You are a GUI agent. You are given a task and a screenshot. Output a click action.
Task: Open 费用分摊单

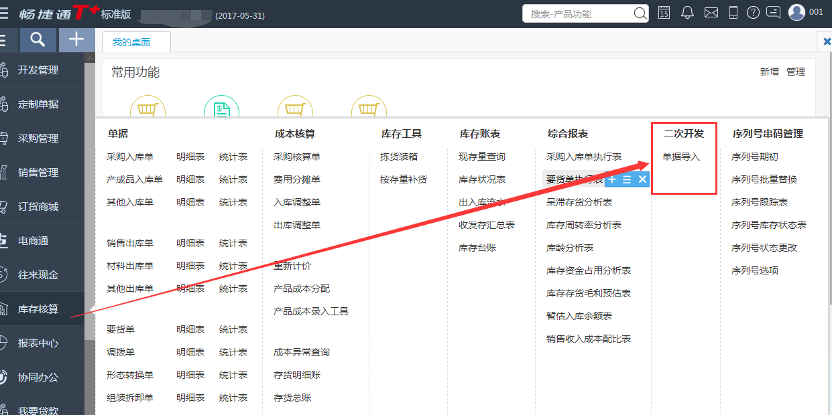tap(297, 179)
